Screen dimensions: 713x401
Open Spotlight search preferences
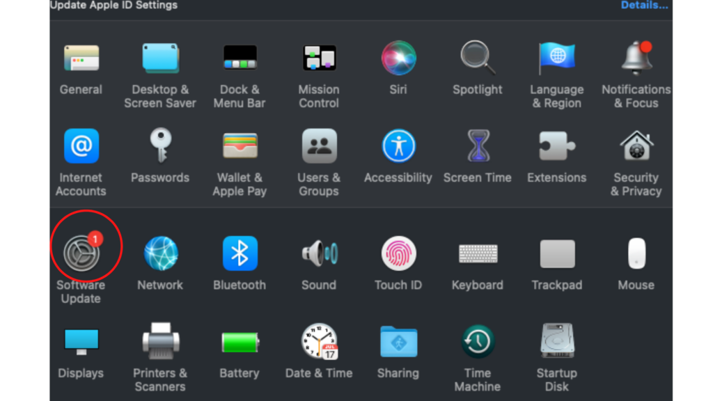pyautogui.click(x=478, y=58)
